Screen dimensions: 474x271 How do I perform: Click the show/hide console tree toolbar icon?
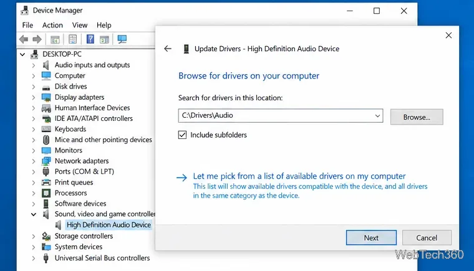pyautogui.click(x=55, y=39)
